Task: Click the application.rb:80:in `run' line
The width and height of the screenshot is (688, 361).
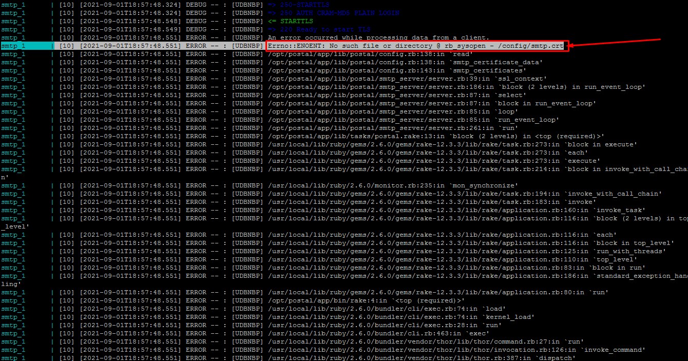Action: (x=438, y=292)
